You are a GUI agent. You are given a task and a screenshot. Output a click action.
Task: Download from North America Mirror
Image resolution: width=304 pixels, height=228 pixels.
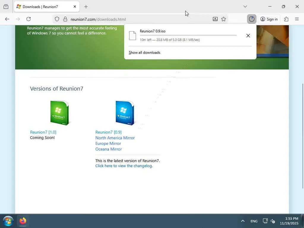coord(115,138)
